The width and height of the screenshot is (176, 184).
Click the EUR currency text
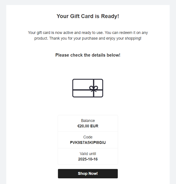tap(94, 126)
